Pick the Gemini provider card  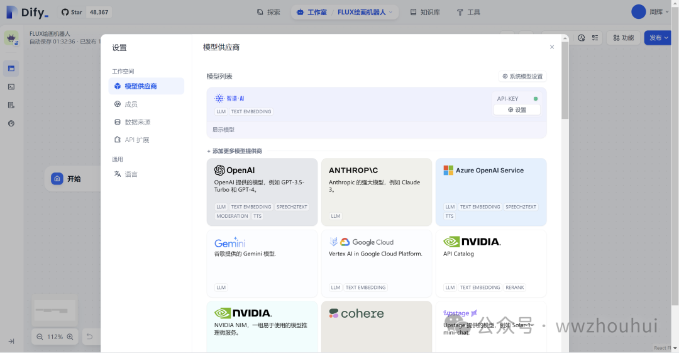(x=262, y=263)
